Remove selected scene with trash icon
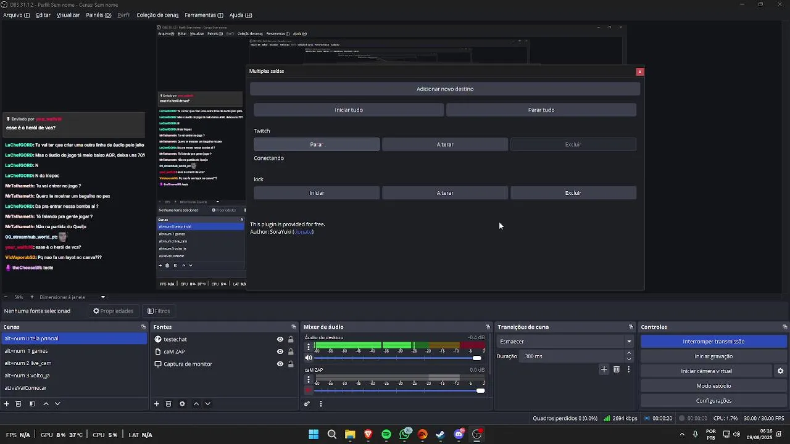 pos(19,404)
